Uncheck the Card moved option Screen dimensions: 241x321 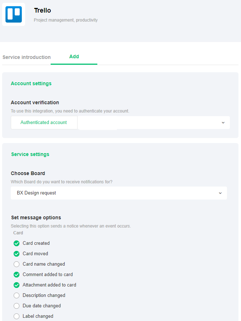pyautogui.click(x=17, y=254)
